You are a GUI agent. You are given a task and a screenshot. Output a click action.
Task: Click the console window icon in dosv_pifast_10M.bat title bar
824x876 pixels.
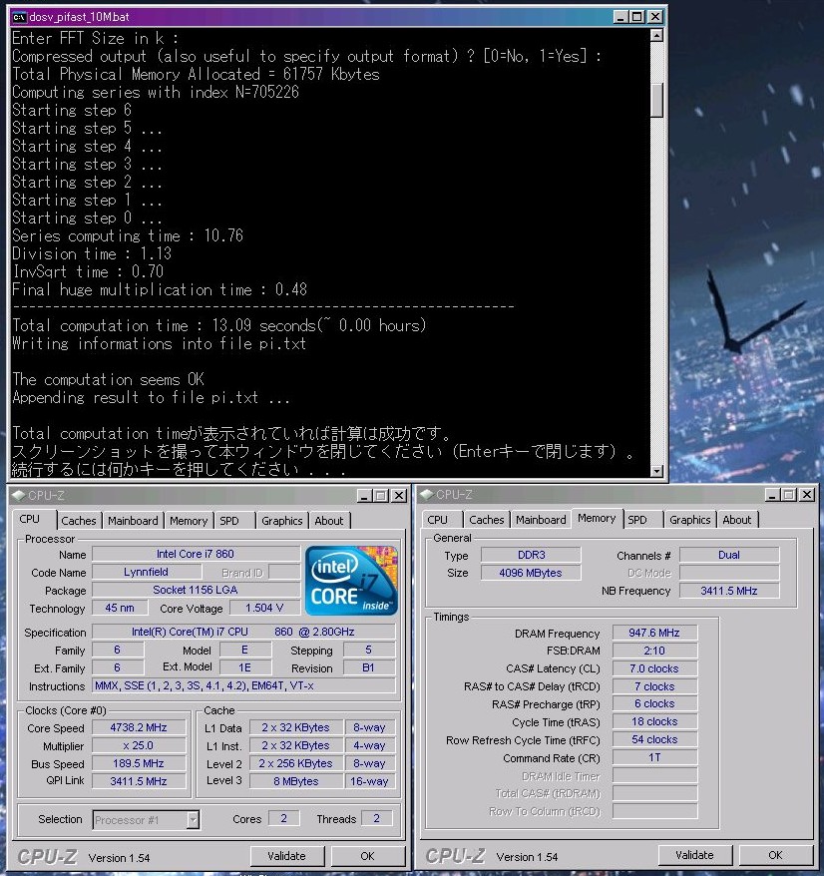pos(19,17)
